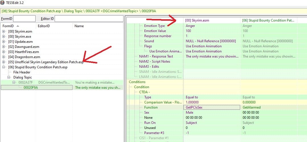Focus the FormID search input field
This screenshot has height=142, width=307.
pyautogui.click(x=24, y=19)
